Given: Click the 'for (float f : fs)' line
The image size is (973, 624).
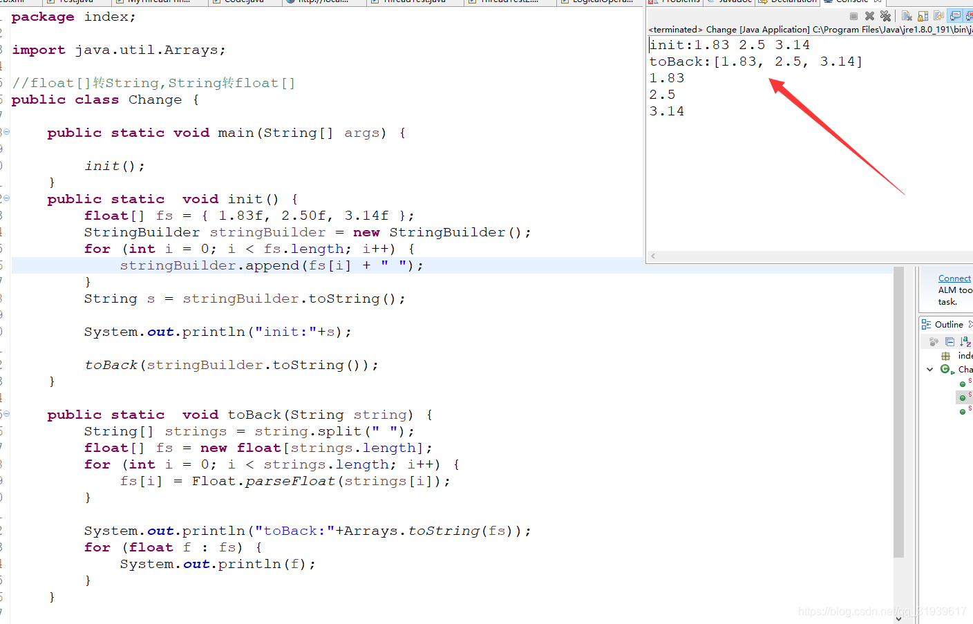Looking at the screenshot, I should (173, 547).
